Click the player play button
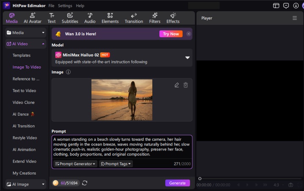 [247, 185]
